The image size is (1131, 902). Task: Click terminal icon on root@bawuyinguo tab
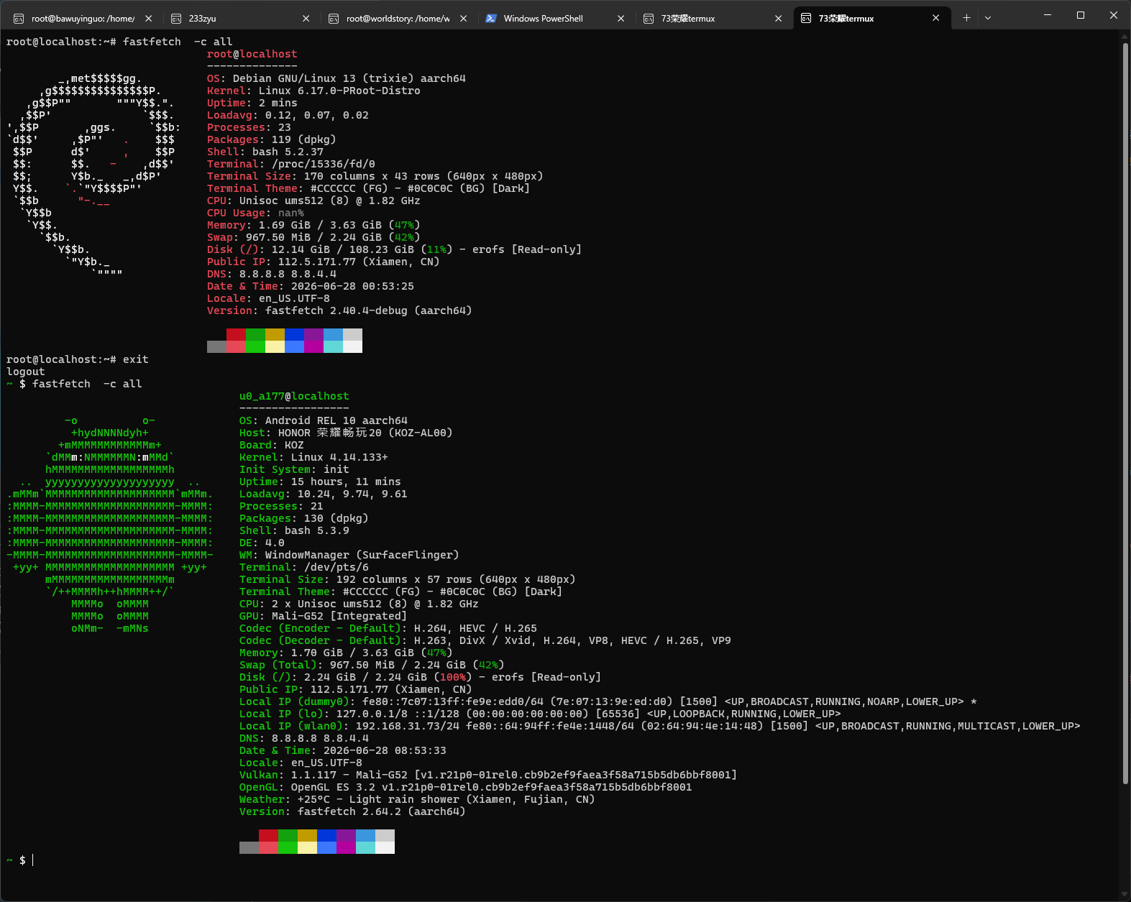coord(19,19)
